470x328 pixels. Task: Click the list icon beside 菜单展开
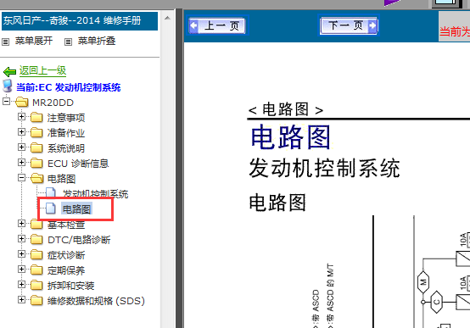[5, 42]
